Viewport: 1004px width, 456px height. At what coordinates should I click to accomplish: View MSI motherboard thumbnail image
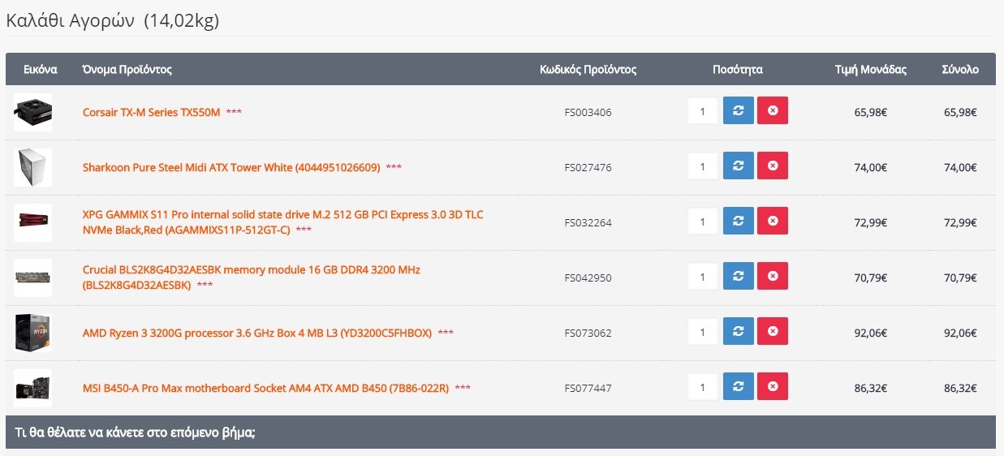pyautogui.click(x=32, y=388)
